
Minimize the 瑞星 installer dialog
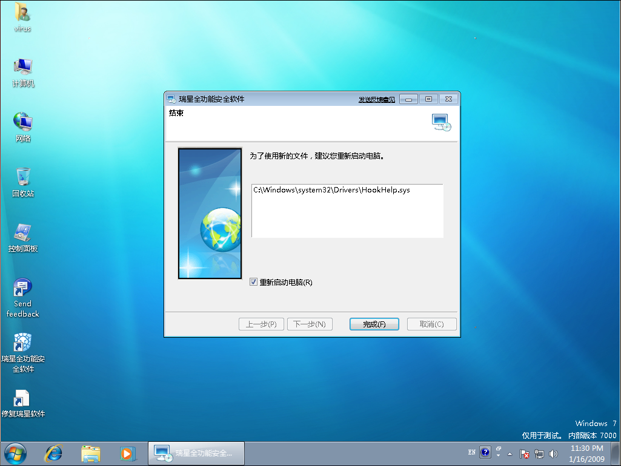tap(408, 99)
